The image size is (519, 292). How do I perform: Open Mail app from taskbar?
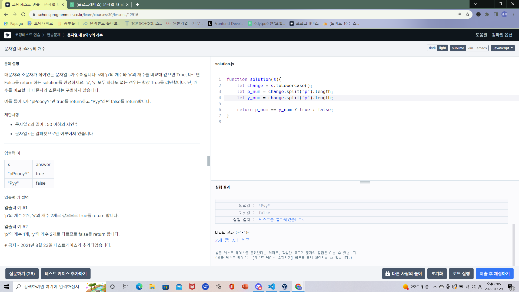pos(179,287)
